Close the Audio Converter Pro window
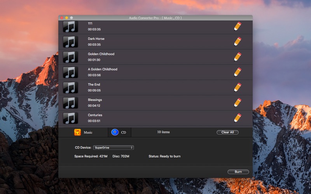 pyautogui.click(x=62, y=18)
